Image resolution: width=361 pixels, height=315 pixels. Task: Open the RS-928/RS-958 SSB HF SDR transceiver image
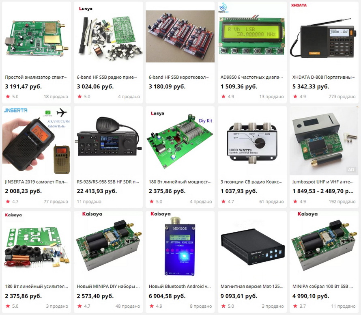[x=108, y=138]
